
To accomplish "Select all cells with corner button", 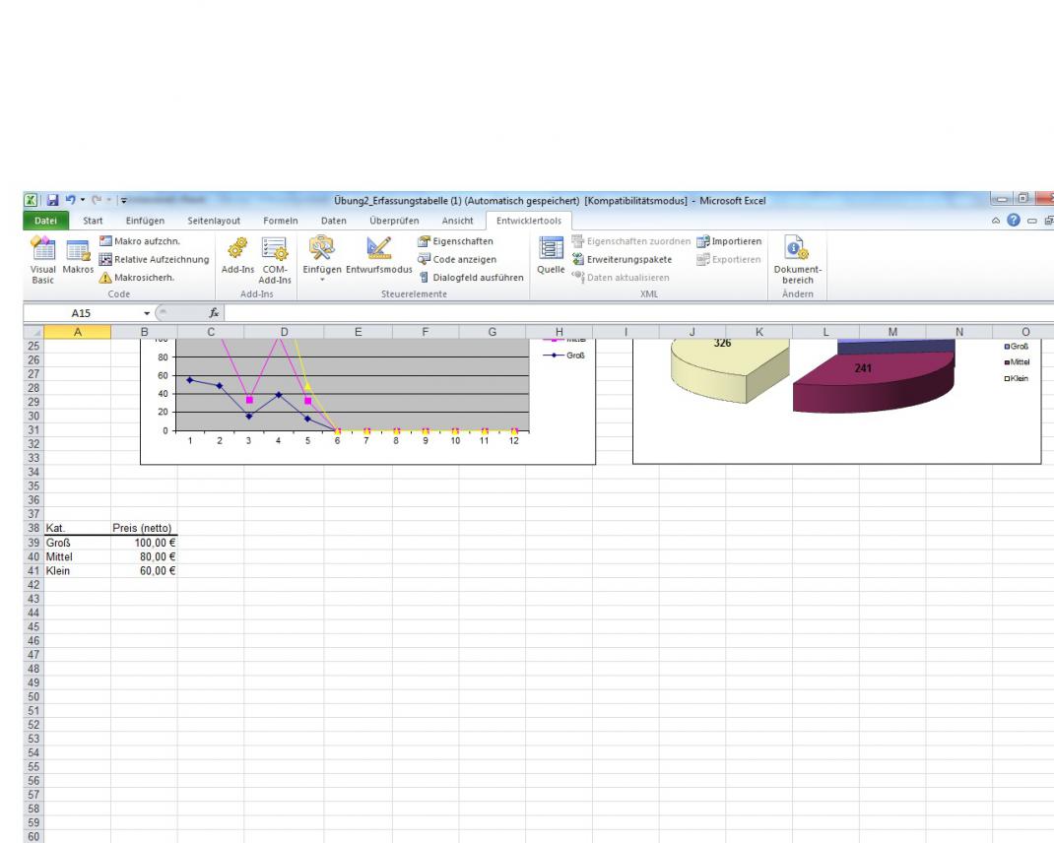I will pos(33,332).
